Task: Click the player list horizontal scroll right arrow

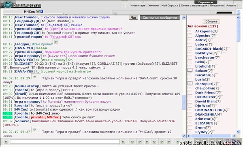Action: tap(234, 136)
